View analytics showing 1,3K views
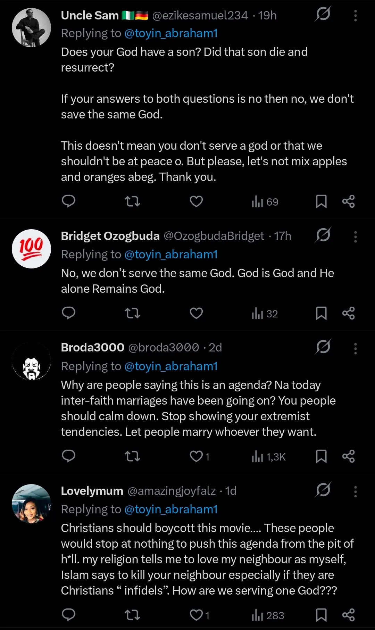This screenshot has width=375, height=630. (x=268, y=457)
